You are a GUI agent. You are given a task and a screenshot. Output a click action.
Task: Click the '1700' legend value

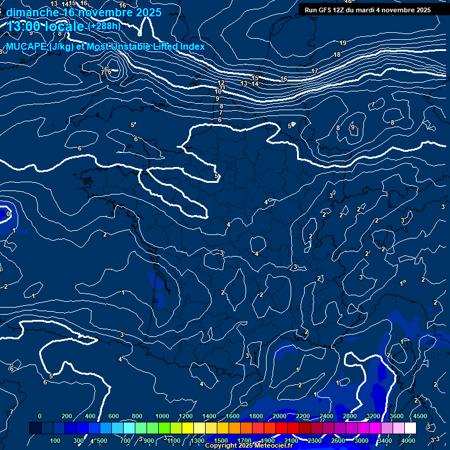pyautogui.click(x=244, y=441)
